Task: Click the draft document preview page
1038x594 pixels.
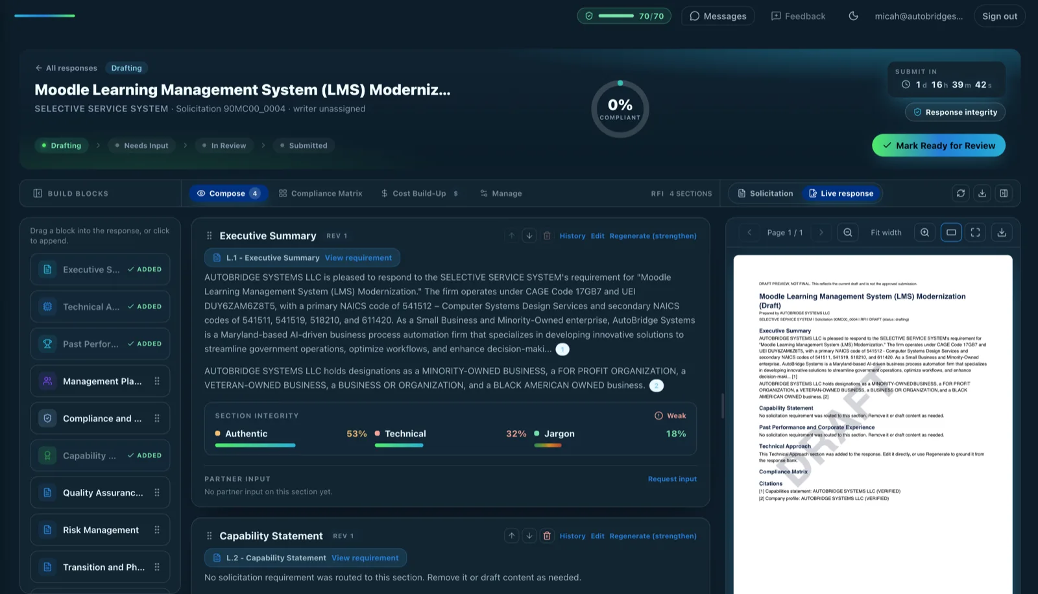Action: tap(873, 424)
